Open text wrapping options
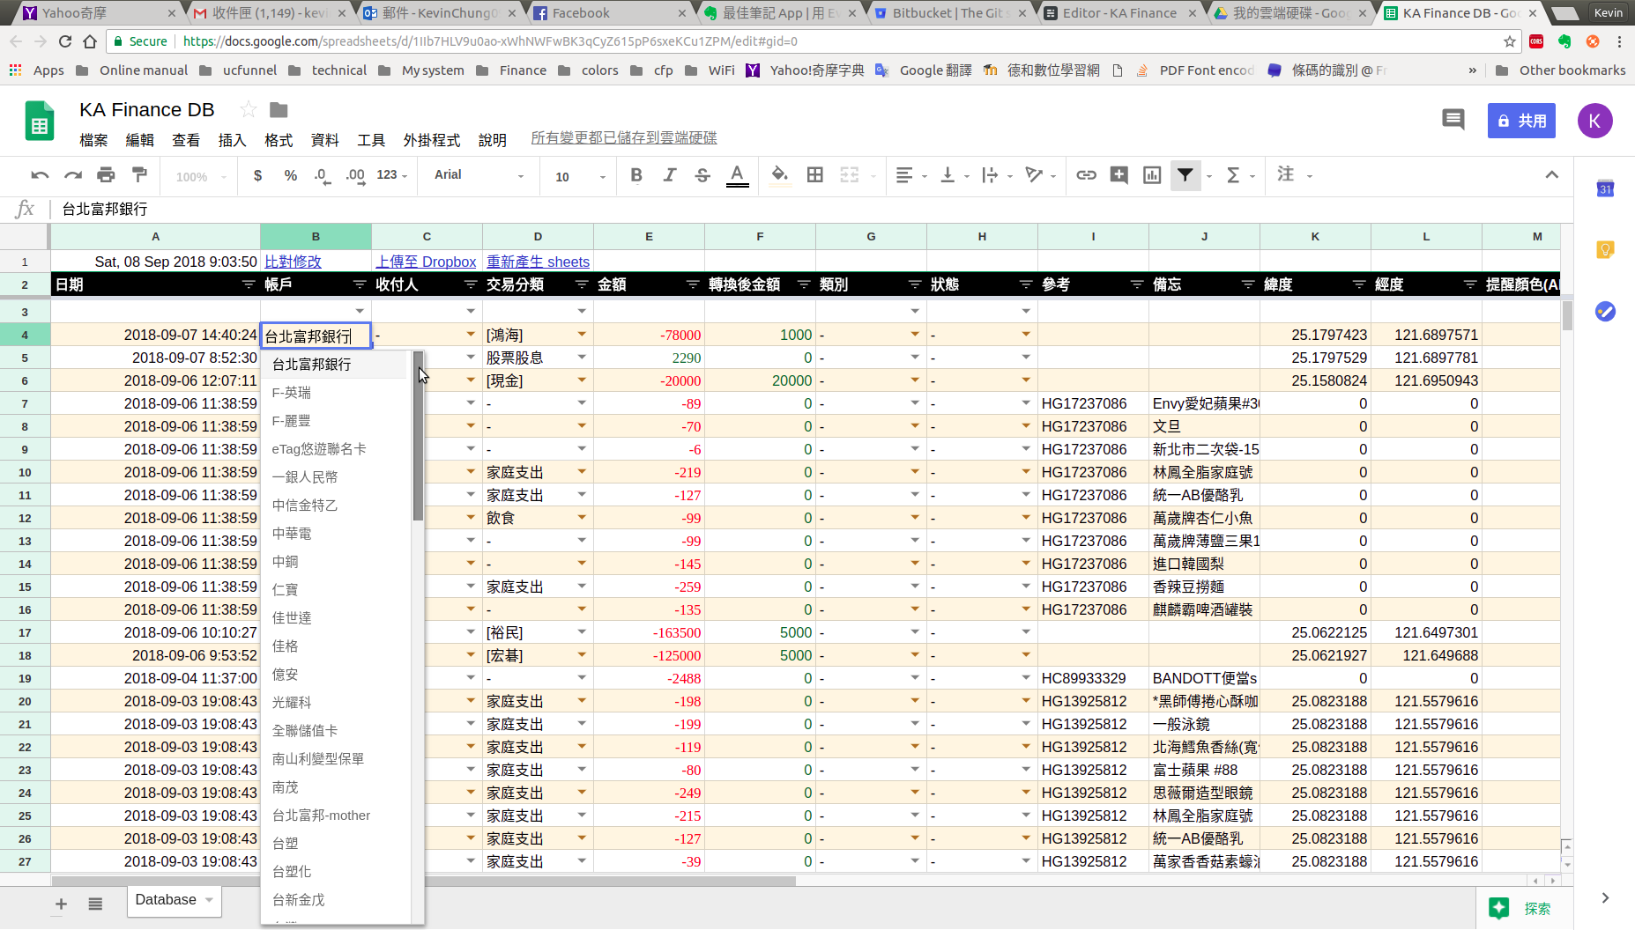The image size is (1635, 930). tap(997, 175)
